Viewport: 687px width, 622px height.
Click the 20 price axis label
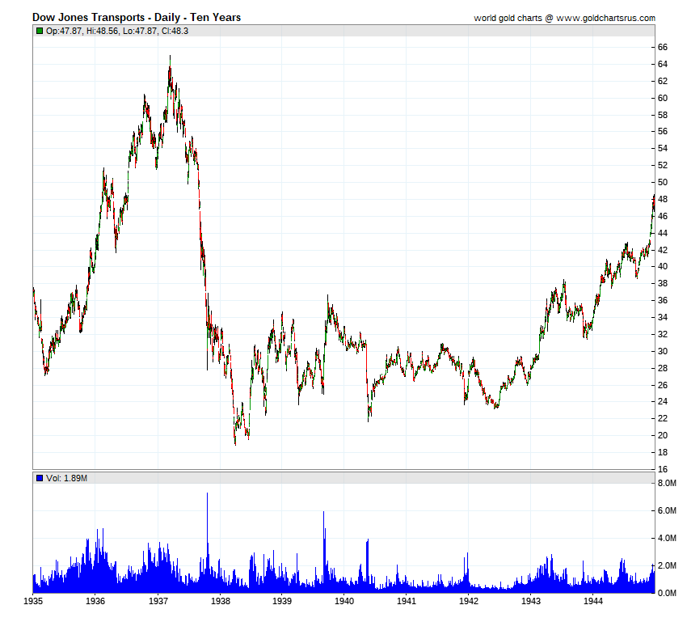coord(663,436)
